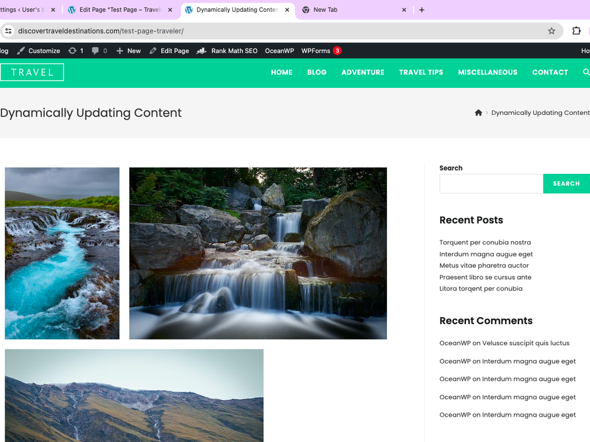
Task: Open the site search magnifier icon
Action: (585, 72)
